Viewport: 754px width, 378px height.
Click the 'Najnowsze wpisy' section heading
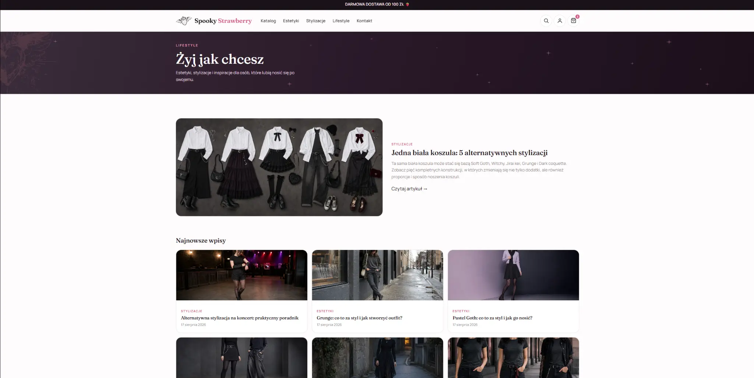click(201, 241)
